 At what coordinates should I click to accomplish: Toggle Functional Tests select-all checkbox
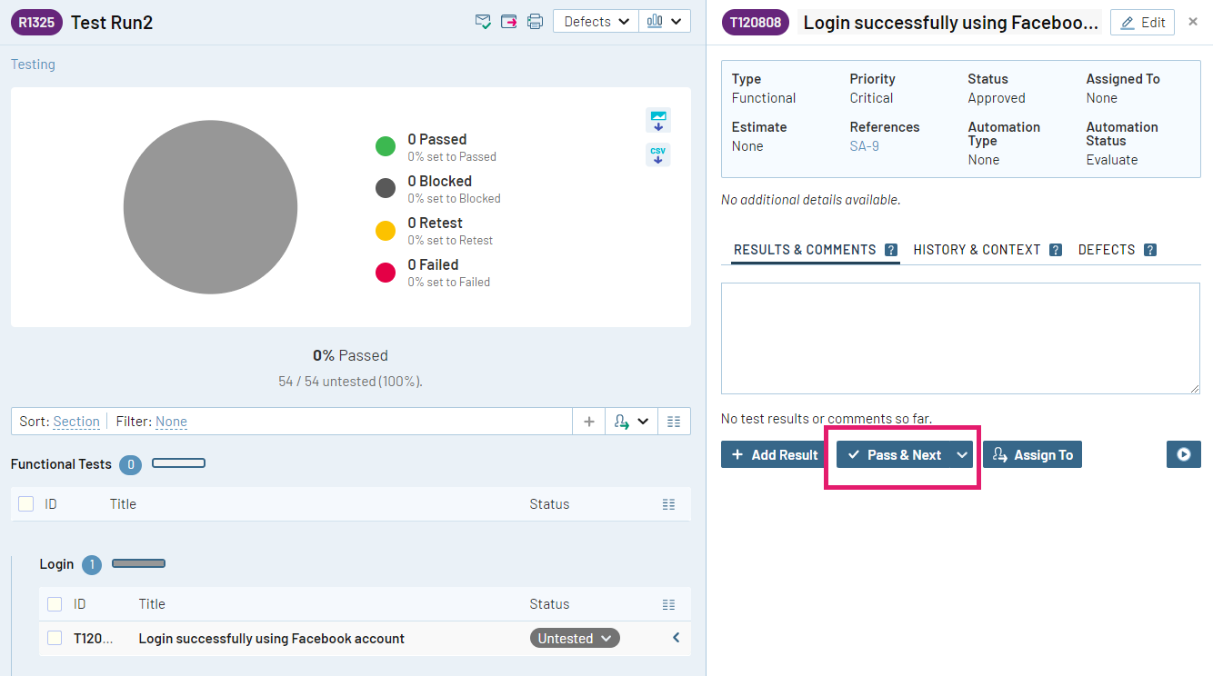click(x=25, y=504)
